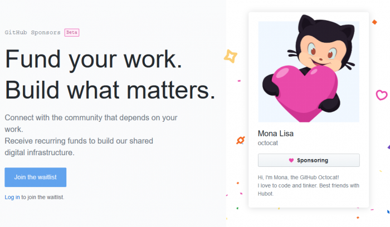Click the "Fund your work." heading
This screenshot has width=390, height=227.
(x=94, y=60)
